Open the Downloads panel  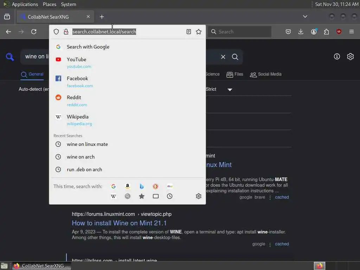301,32
